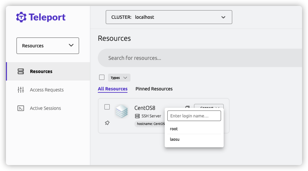308x171 pixels.
Task: Click the CentOS8 server stack thumbnail
Action: pos(122,111)
